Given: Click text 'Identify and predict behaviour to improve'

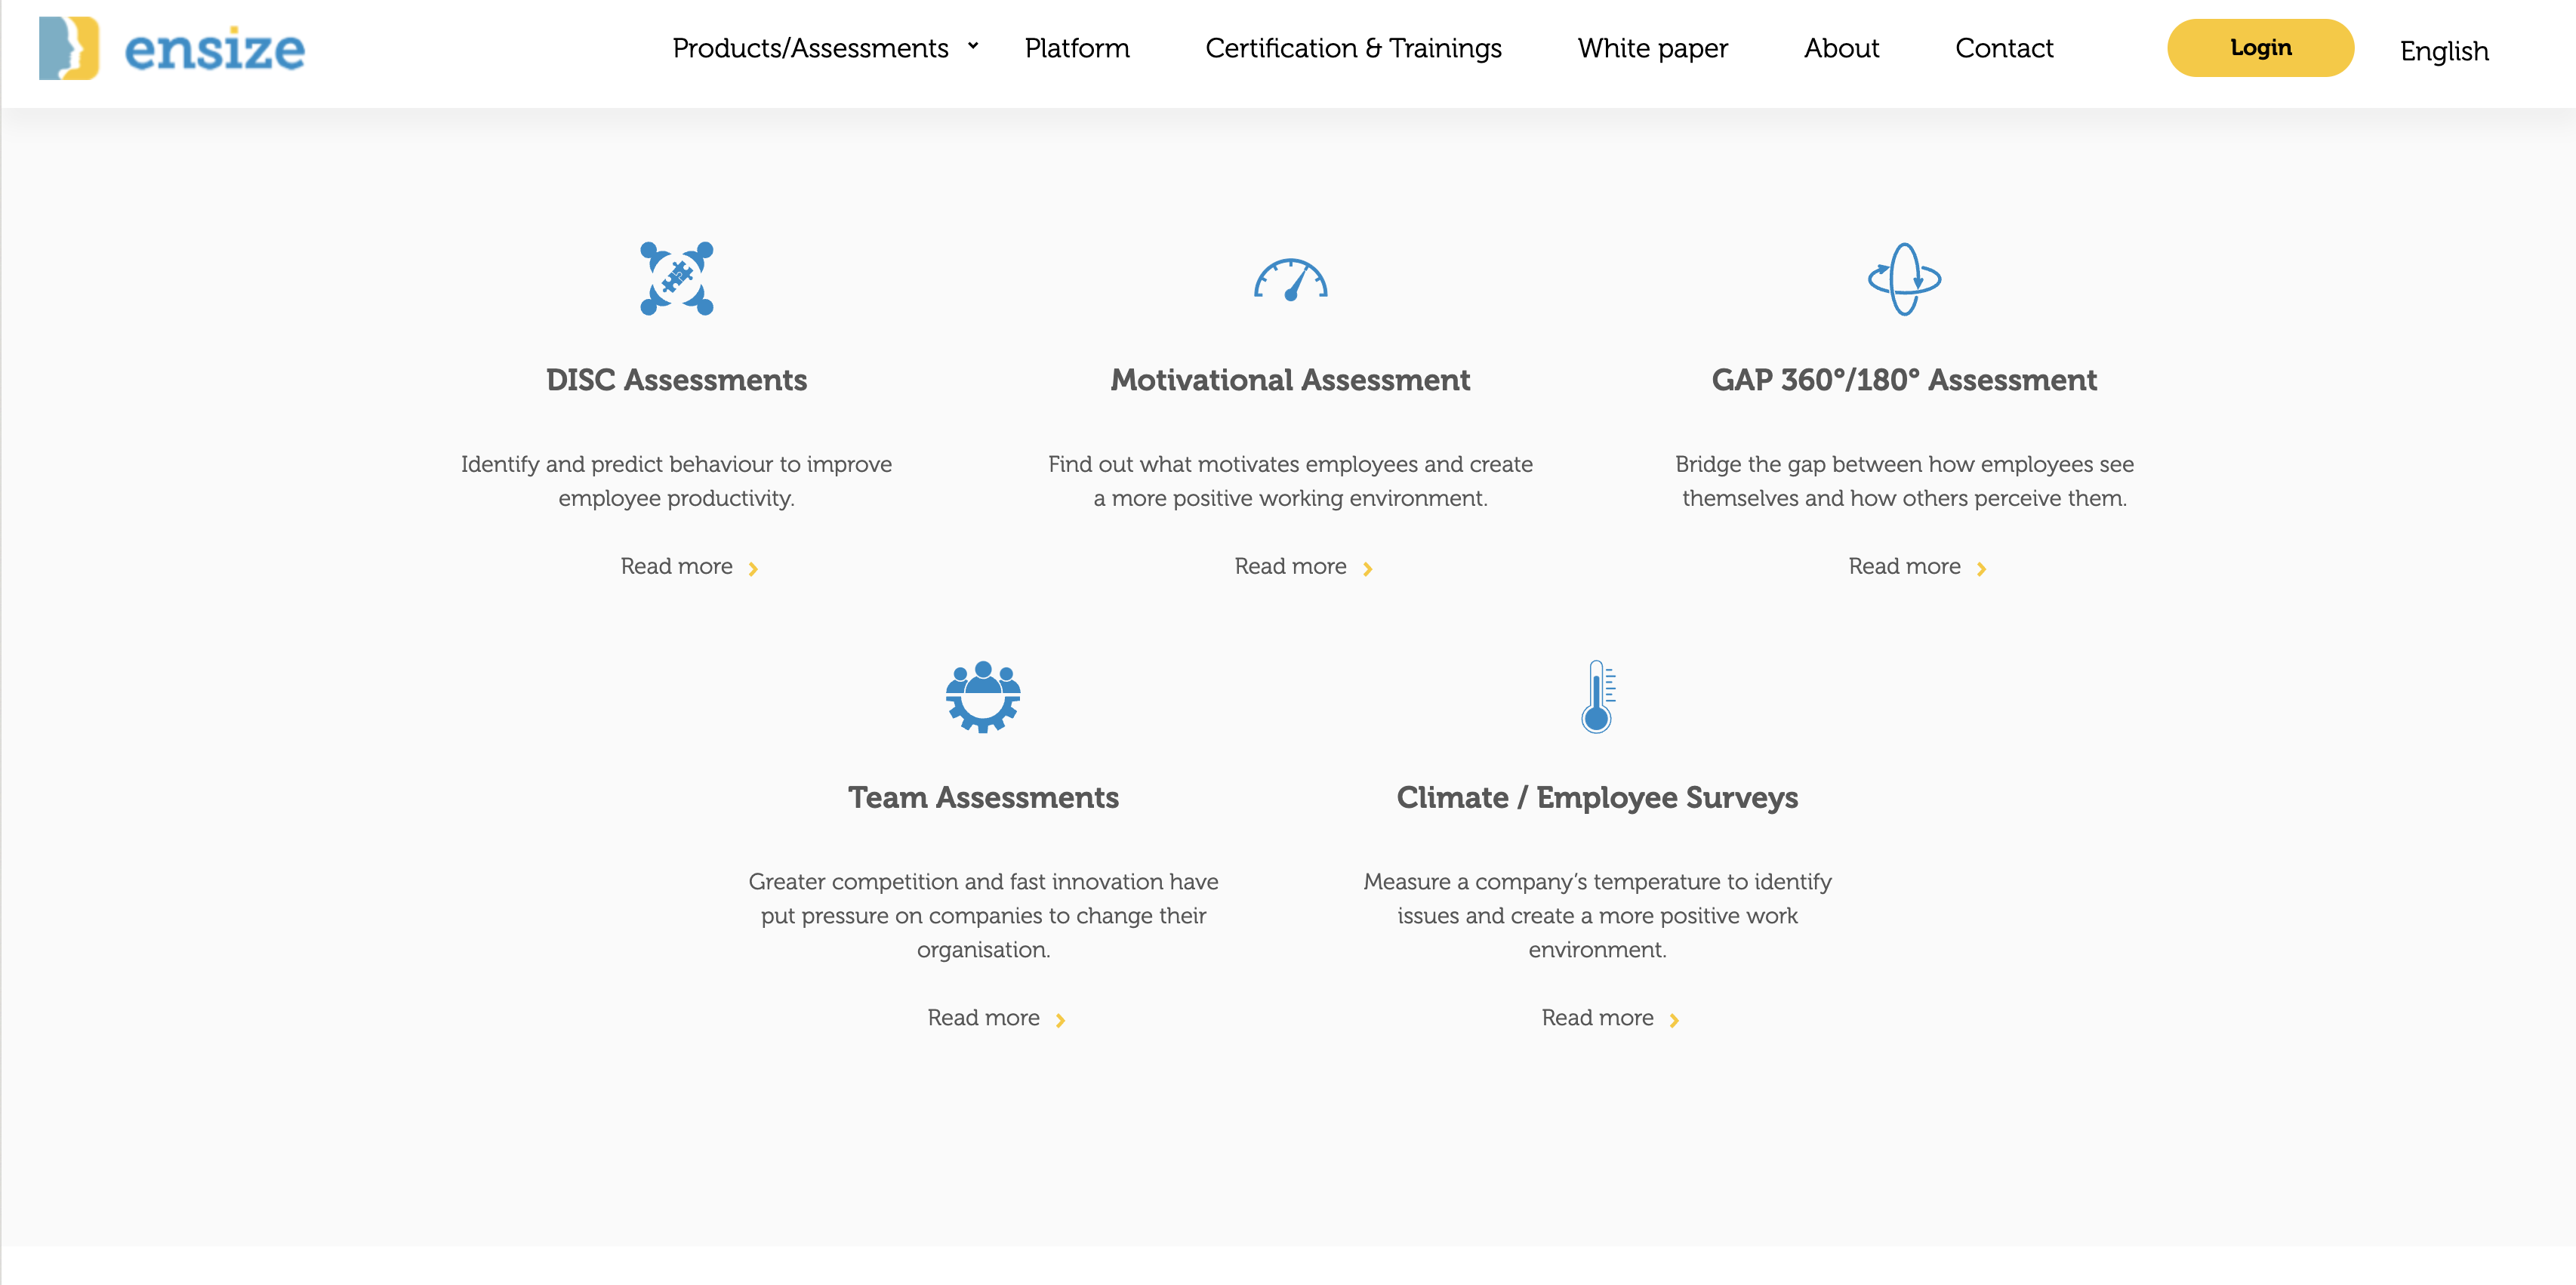Looking at the screenshot, I should 676,464.
